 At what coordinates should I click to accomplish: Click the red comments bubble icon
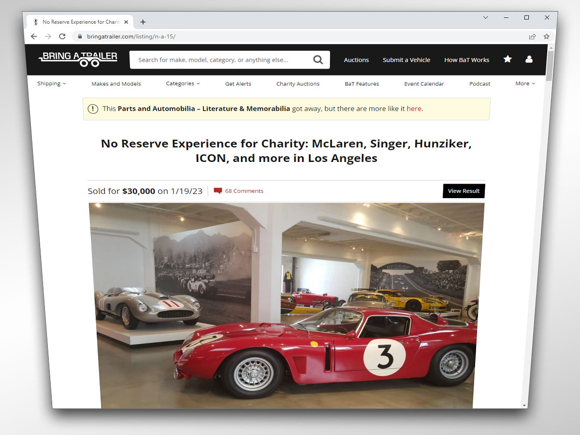217,191
